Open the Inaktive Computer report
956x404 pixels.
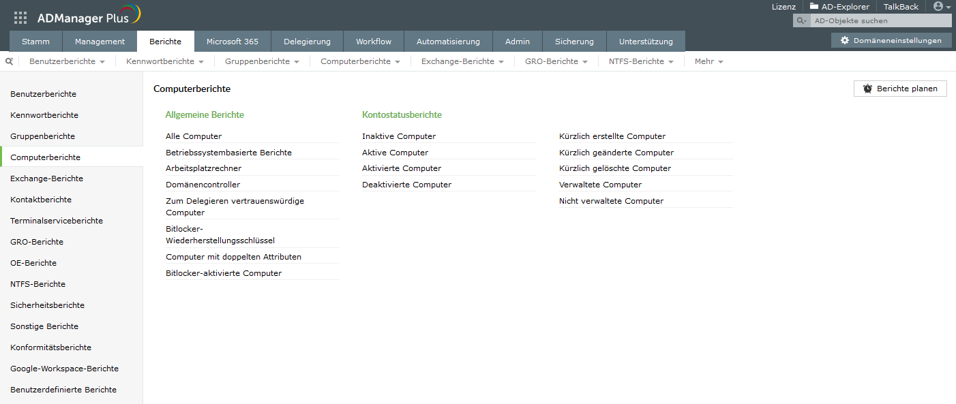[399, 136]
